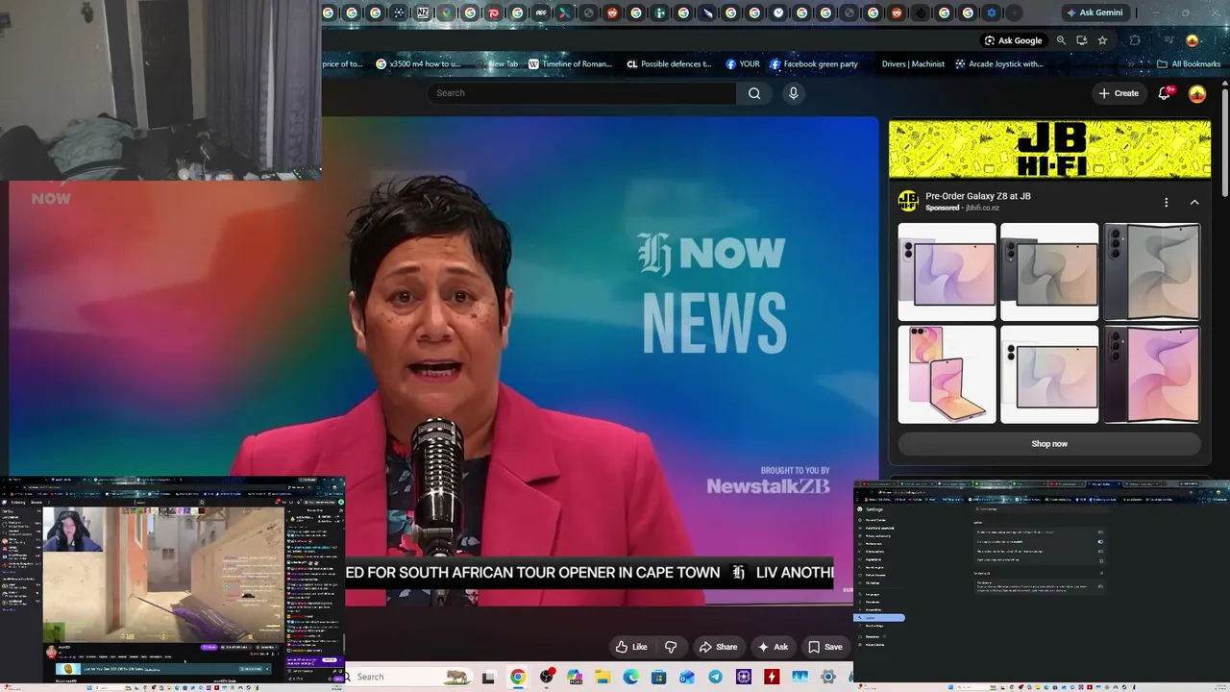
Task: Click the Ask button under the video
Action: click(x=773, y=647)
